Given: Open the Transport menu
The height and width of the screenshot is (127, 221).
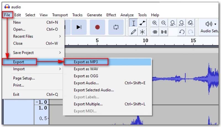Looking at the screenshot, I should pos(60,15).
